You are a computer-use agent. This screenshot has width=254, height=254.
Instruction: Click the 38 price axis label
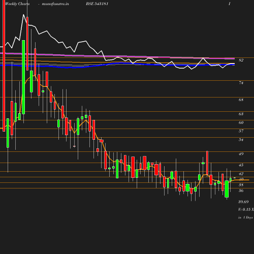coord(241,185)
